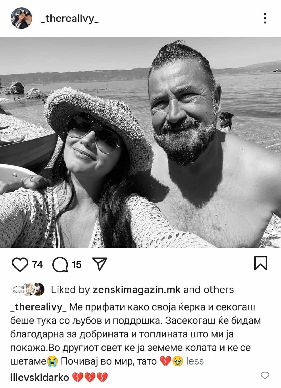Tap the third liker avatar
Image resolution: width=281 pixels, height=388 pixels.
pos(39,289)
